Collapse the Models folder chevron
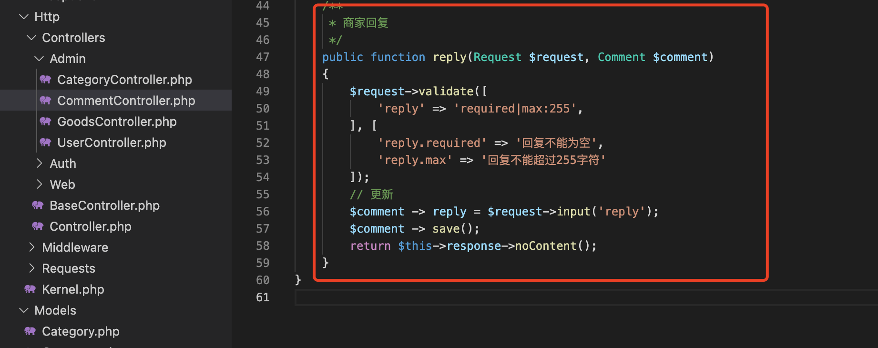The image size is (878, 348). [24, 310]
